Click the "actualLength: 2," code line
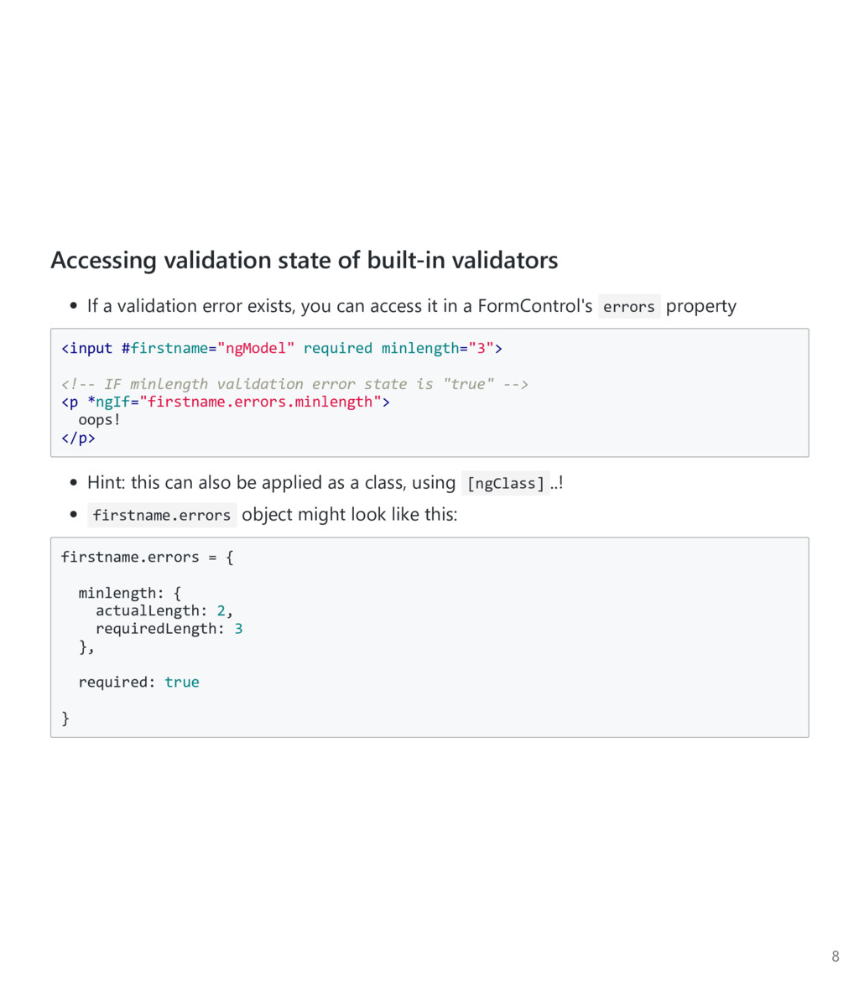The image size is (859, 981). pyautogui.click(x=163, y=610)
